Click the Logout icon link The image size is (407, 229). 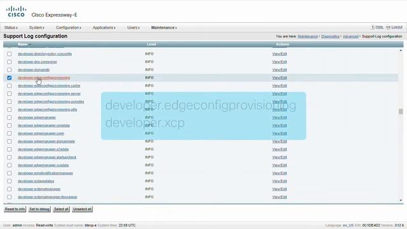[394, 27]
